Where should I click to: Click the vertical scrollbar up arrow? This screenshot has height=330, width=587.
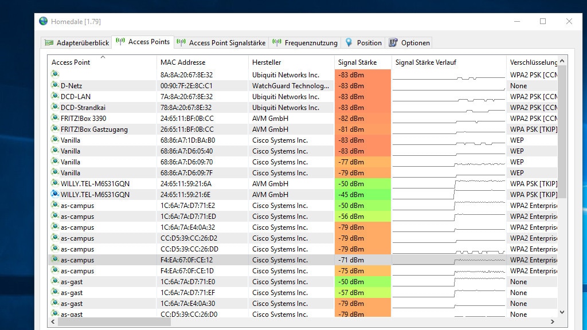tap(562, 61)
